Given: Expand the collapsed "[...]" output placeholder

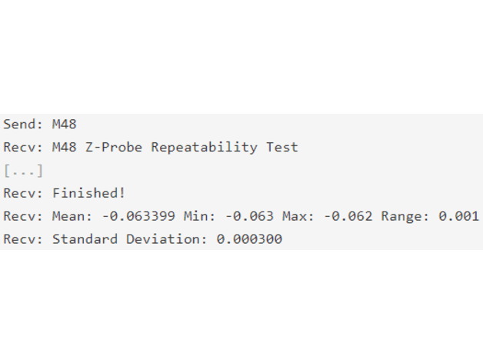Looking at the screenshot, I should coord(23,171).
